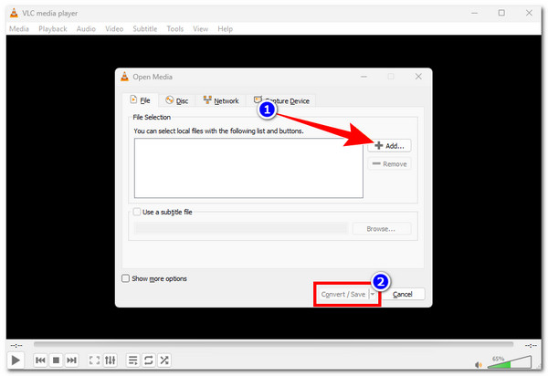
Task: Tick Show more options checkbox
Action: point(125,278)
